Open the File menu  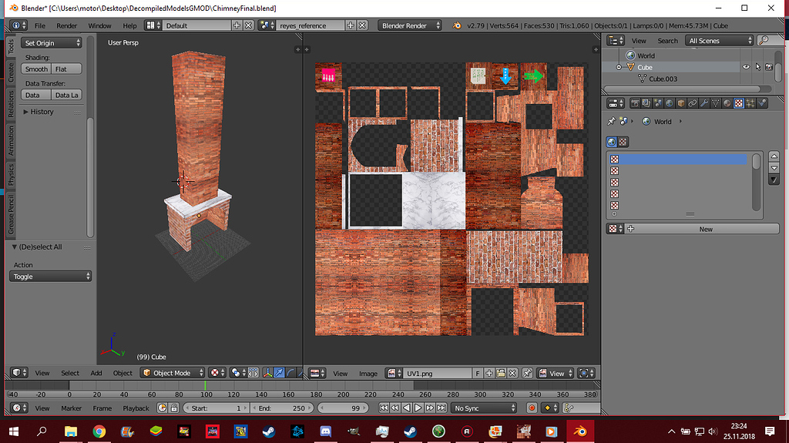click(40, 25)
